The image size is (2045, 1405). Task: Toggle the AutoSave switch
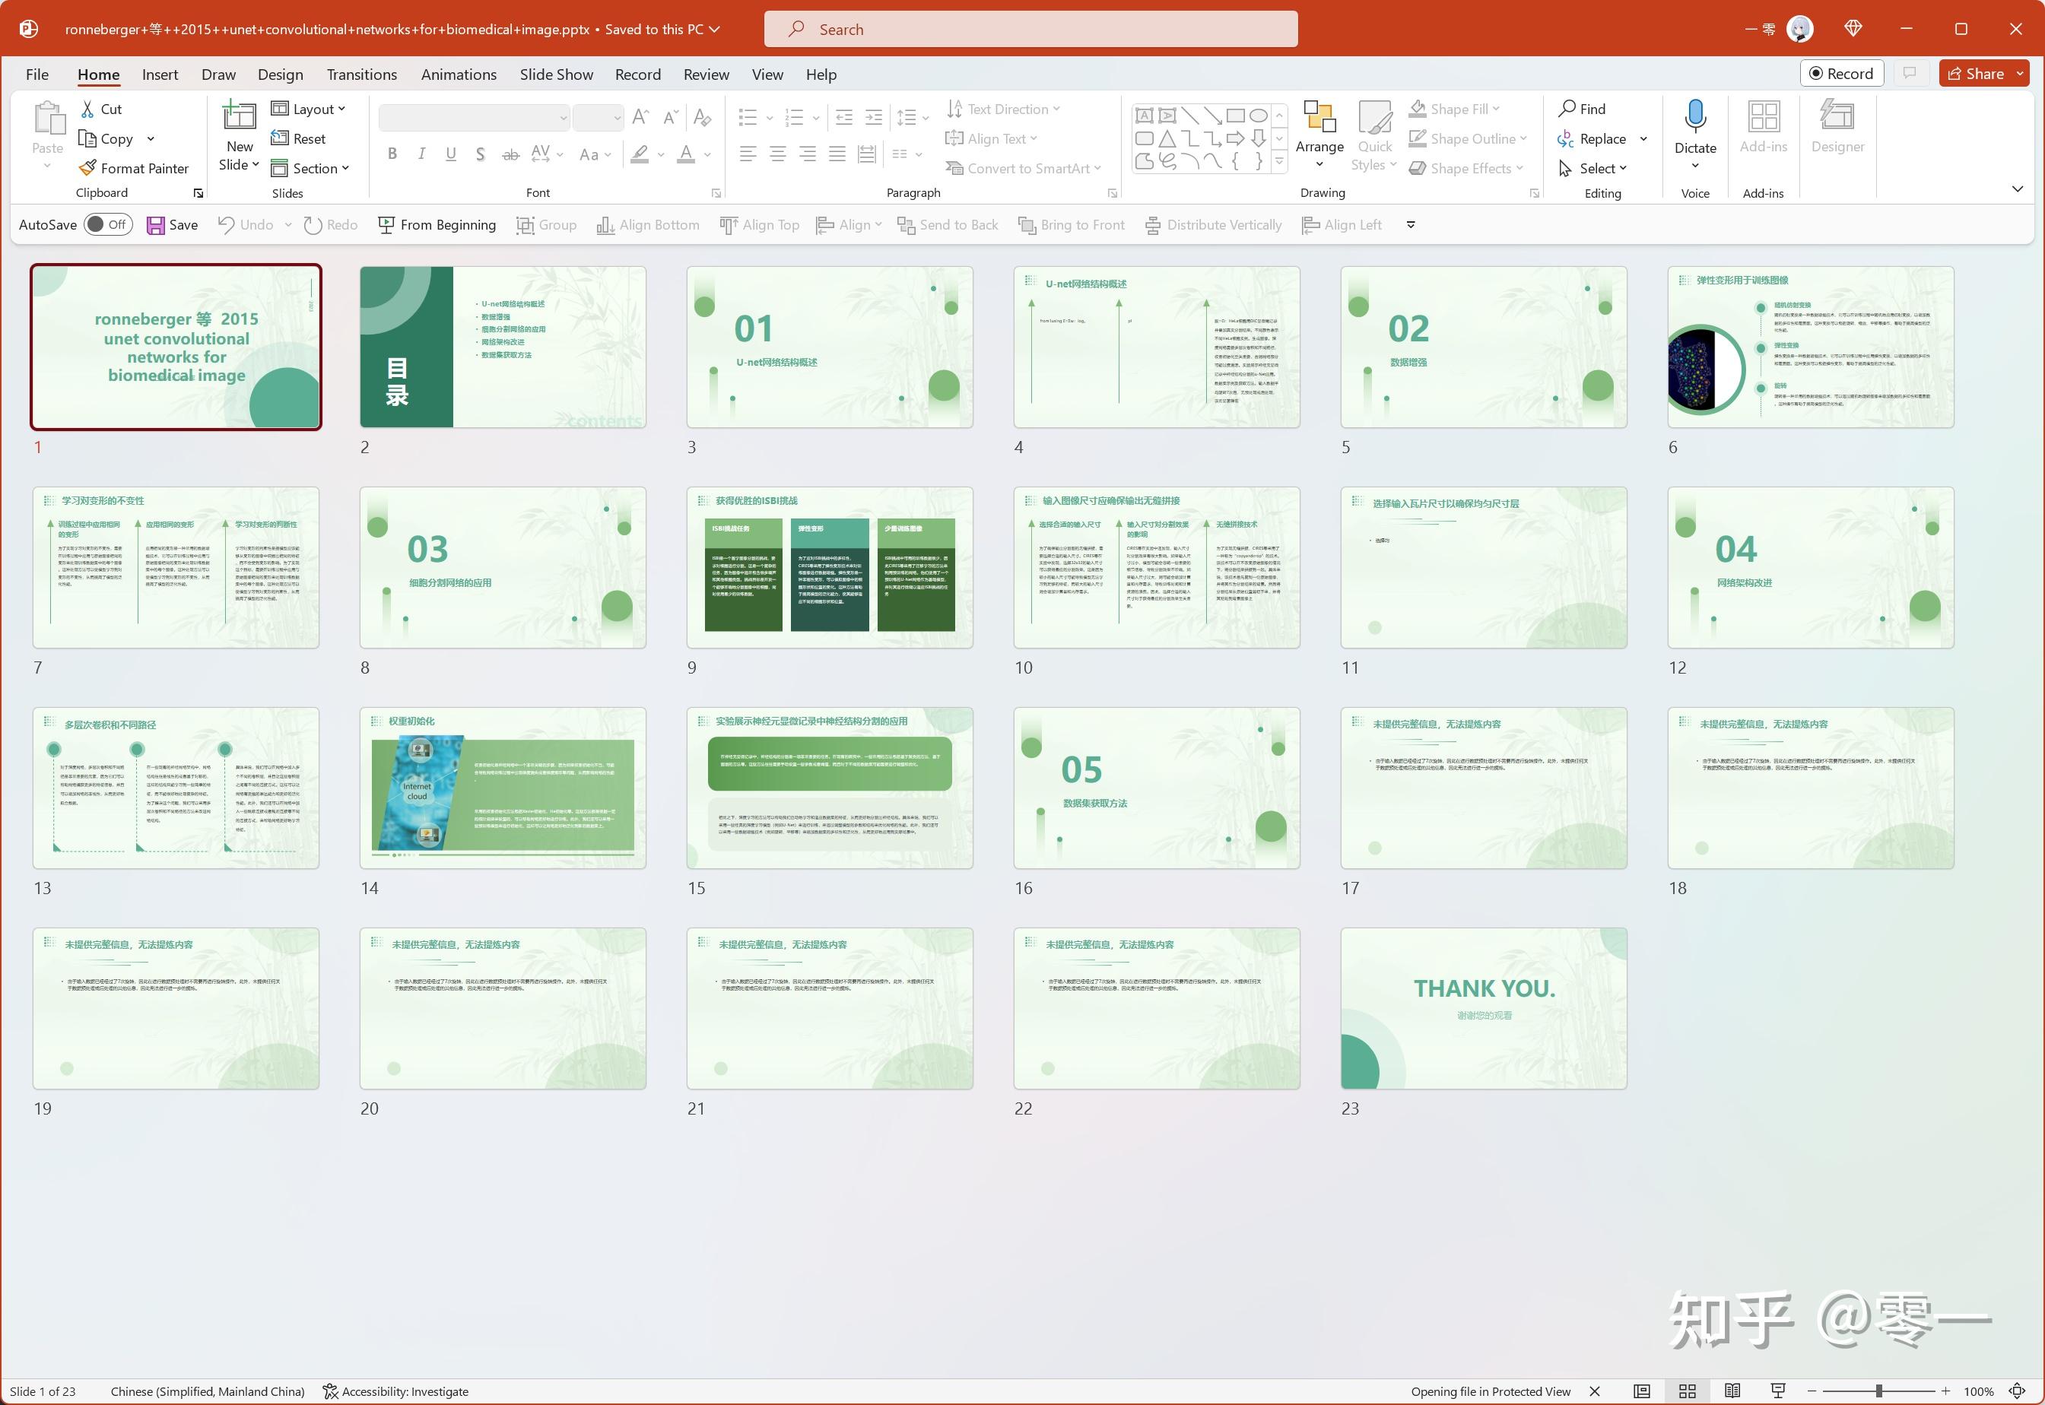(x=108, y=225)
